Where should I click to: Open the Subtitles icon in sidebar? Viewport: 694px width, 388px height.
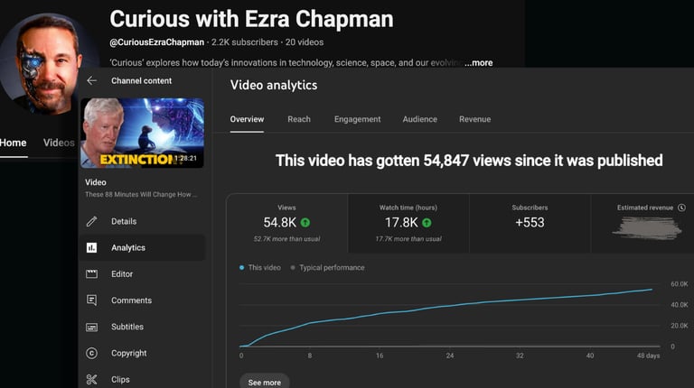(x=91, y=327)
